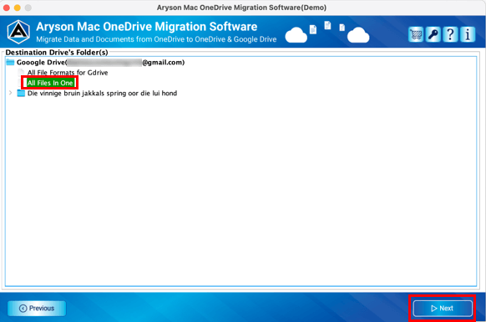Screen dimensions: 486x322
Task: Click the Google Drive root folder icon
Action: click(x=11, y=63)
